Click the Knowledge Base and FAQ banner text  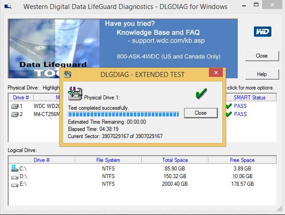(x=158, y=32)
